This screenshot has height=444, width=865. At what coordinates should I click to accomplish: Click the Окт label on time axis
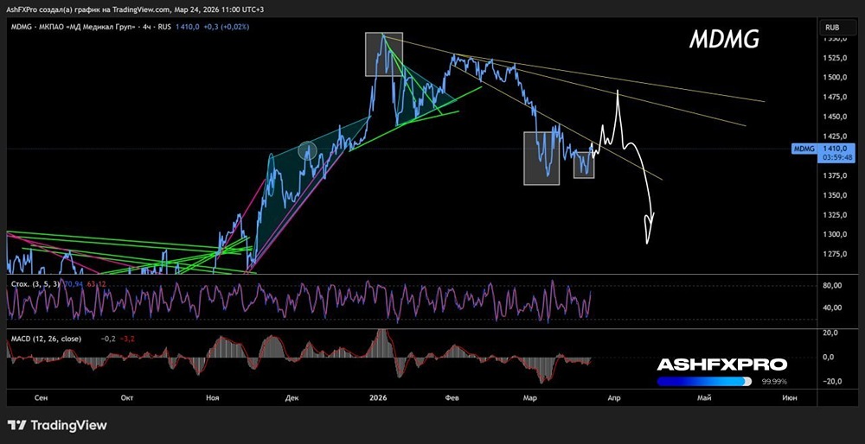127,397
